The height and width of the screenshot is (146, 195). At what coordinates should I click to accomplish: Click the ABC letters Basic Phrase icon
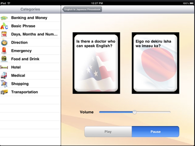tap(4, 26)
